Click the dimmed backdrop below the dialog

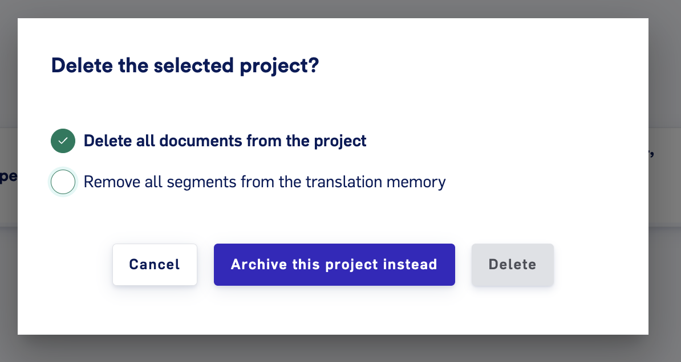point(340,349)
